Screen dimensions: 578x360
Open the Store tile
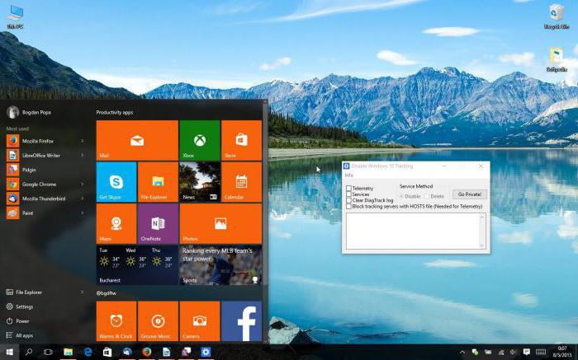241,141
